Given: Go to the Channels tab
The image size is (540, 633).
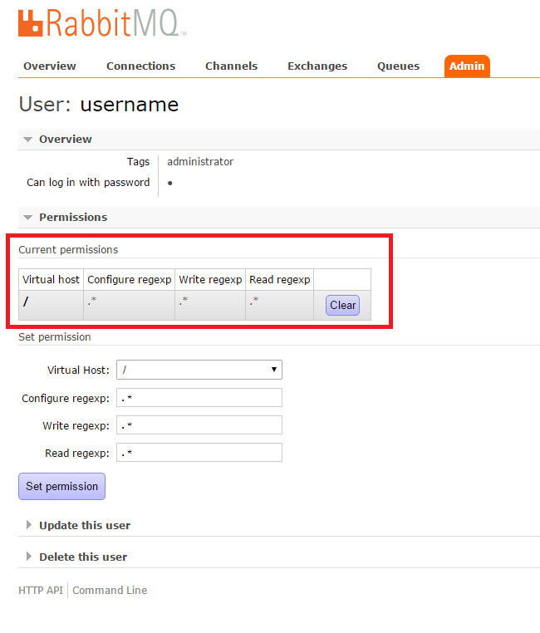Looking at the screenshot, I should [231, 66].
